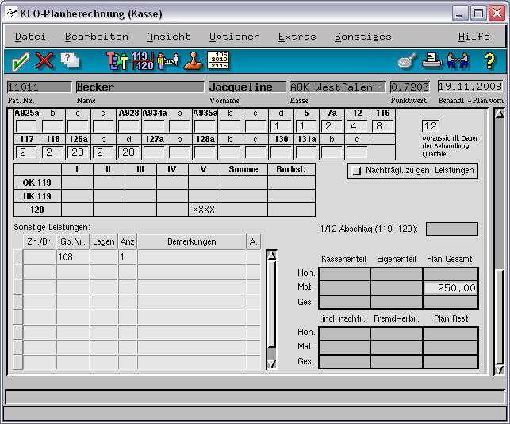Select the 119/120 calculation icon
510x424 pixels.
coord(143,61)
